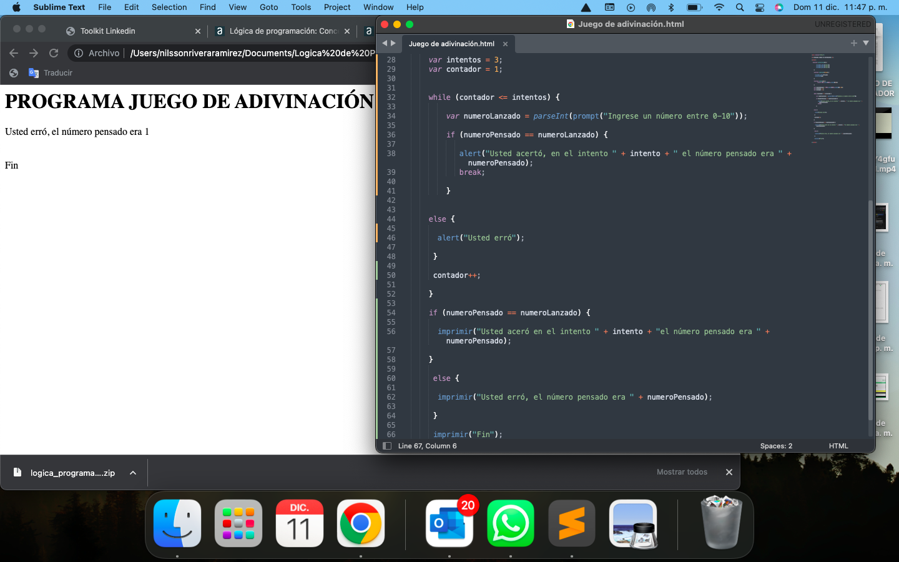Open Spotlight search from the menu bar
899x562 pixels.
point(740,7)
